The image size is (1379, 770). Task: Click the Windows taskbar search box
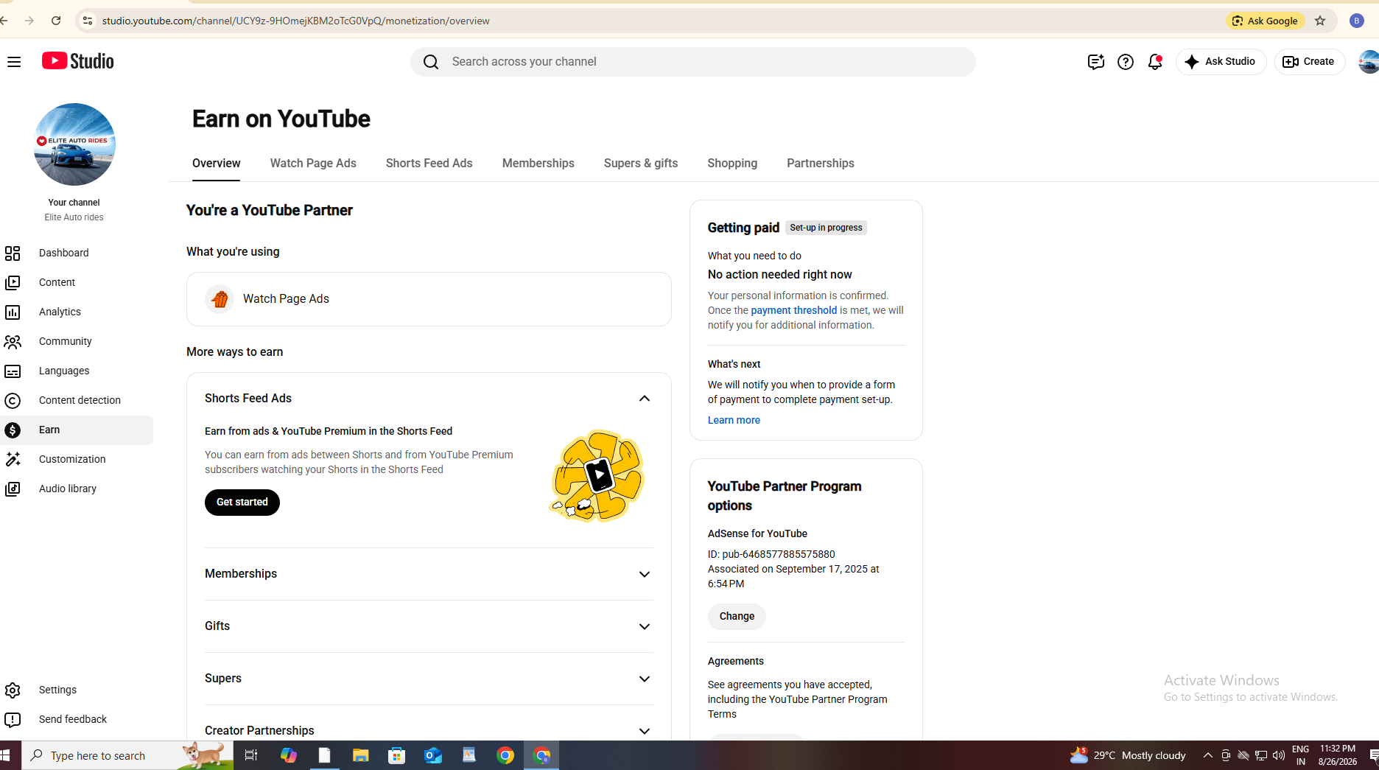[x=127, y=755]
